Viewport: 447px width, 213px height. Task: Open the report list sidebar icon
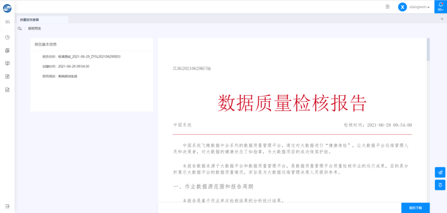point(7,90)
